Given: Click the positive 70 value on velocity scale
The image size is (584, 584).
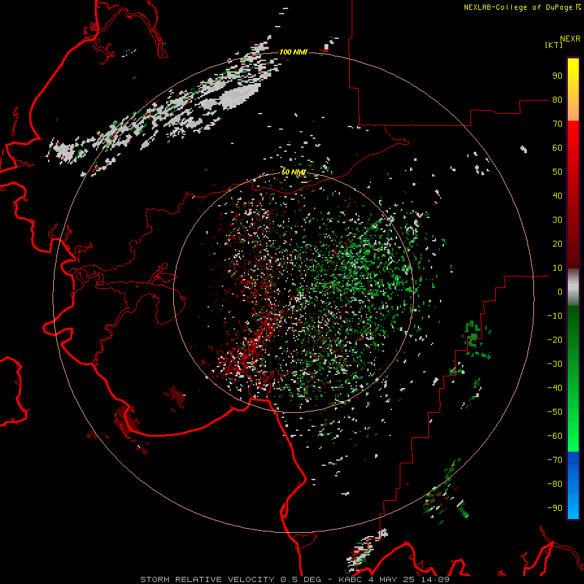Looking at the screenshot, I should (x=557, y=124).
